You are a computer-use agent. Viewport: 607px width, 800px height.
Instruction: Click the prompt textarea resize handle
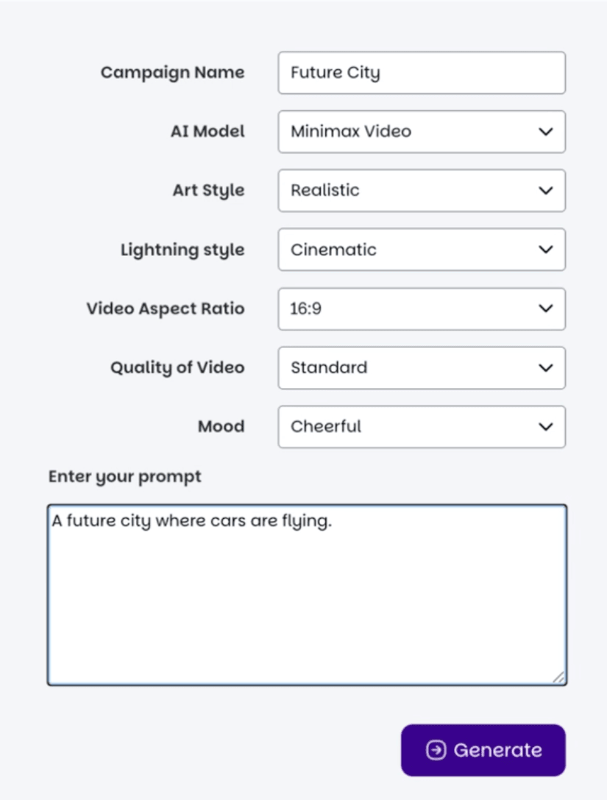tap(559, 677)
